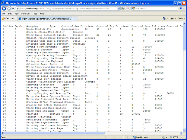Refresh the page with the Refresh icon

(x=123, y=8)
